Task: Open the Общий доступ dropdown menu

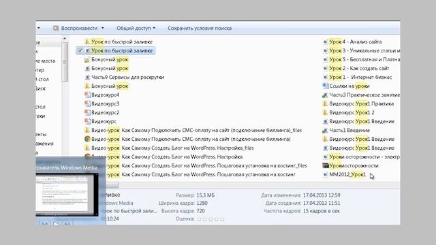Action: click(x=136, y=28)
